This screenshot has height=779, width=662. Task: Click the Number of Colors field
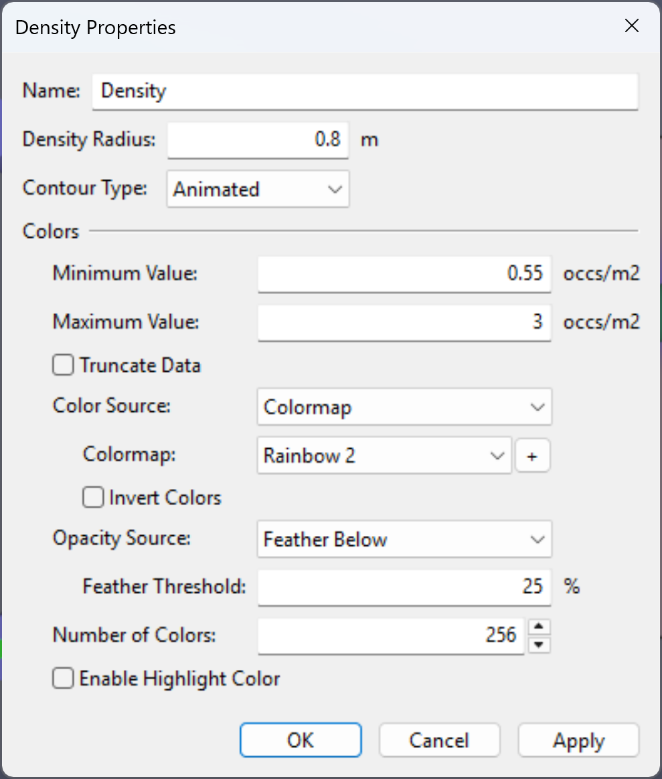[x=391, y=636]
